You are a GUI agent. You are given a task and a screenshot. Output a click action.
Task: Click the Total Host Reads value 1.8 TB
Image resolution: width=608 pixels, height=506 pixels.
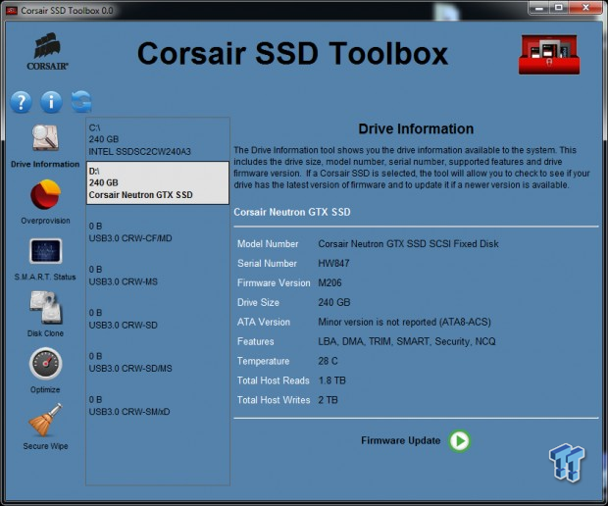pyautogui.click(x=331, y=380)
